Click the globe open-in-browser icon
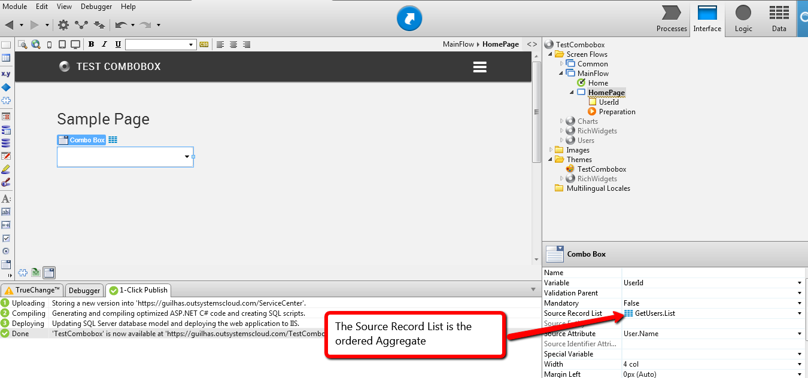This screenshot has height=378, width=808. pyautogui.click(x=36, y=44)
